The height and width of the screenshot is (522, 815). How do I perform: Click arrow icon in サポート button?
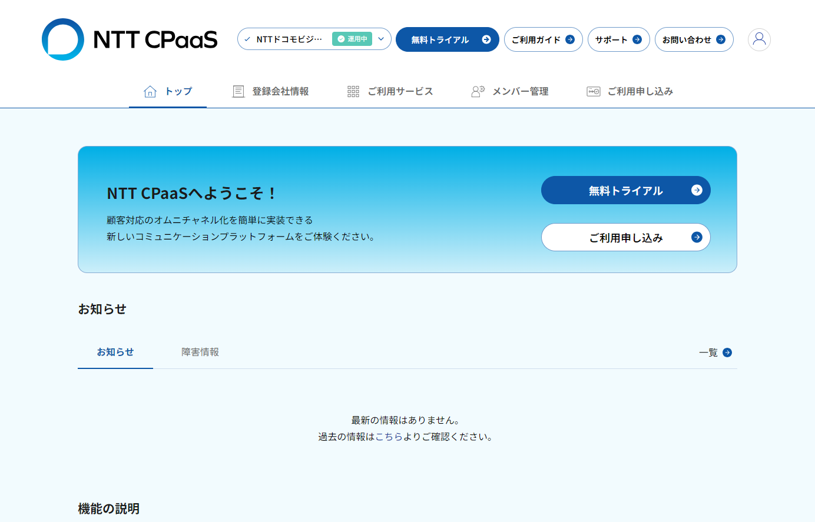pyautogui.click(x=637, y=39)
